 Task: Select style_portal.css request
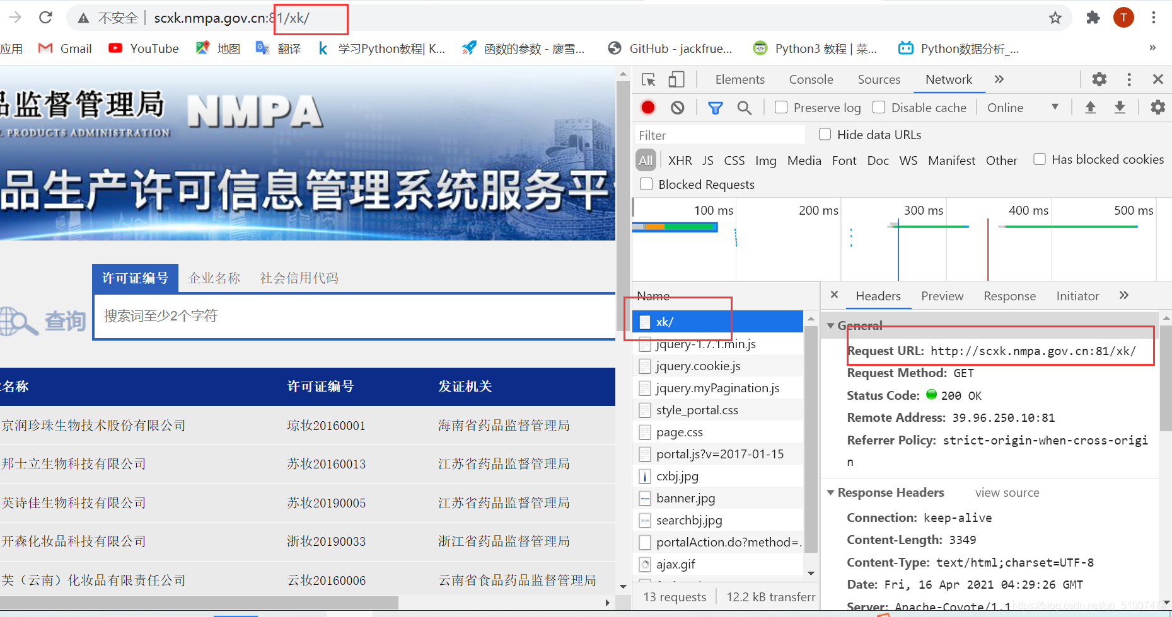click(718, 410)
